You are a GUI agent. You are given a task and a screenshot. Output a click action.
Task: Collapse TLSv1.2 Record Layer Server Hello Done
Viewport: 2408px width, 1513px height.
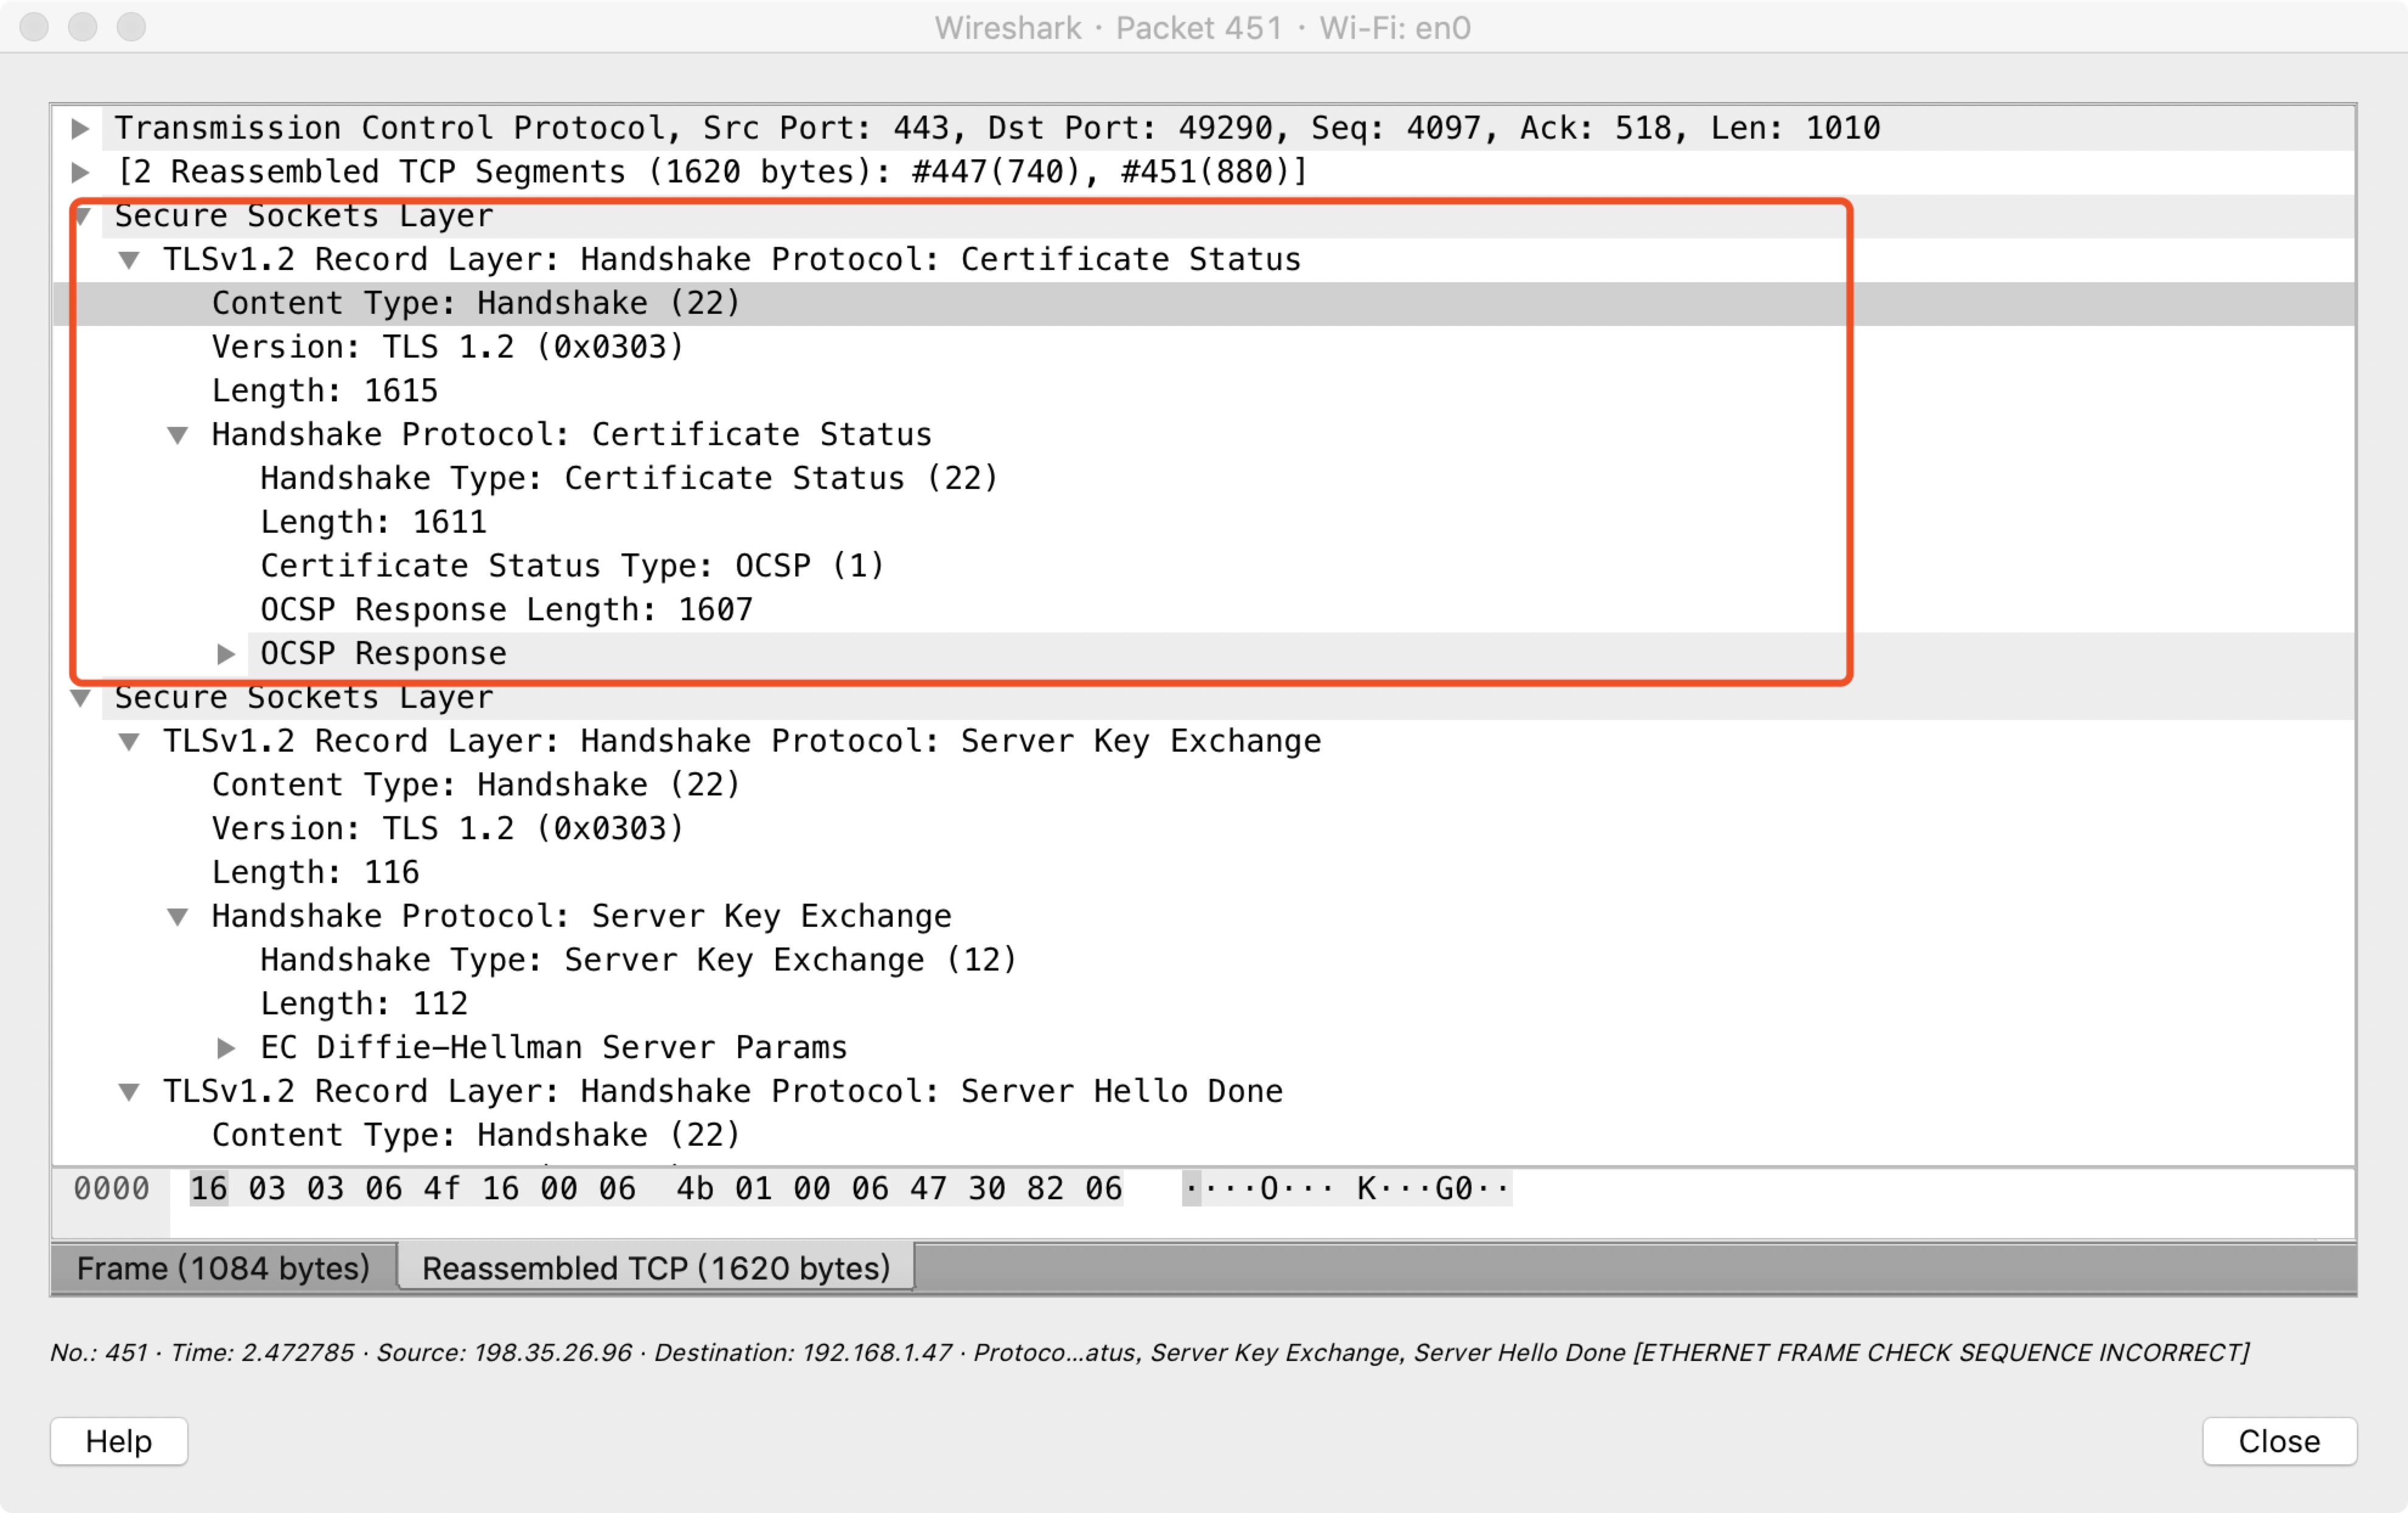pos(129,1092)
